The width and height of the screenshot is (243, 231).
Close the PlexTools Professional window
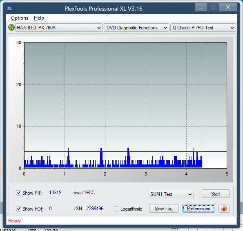pos(228,7)
